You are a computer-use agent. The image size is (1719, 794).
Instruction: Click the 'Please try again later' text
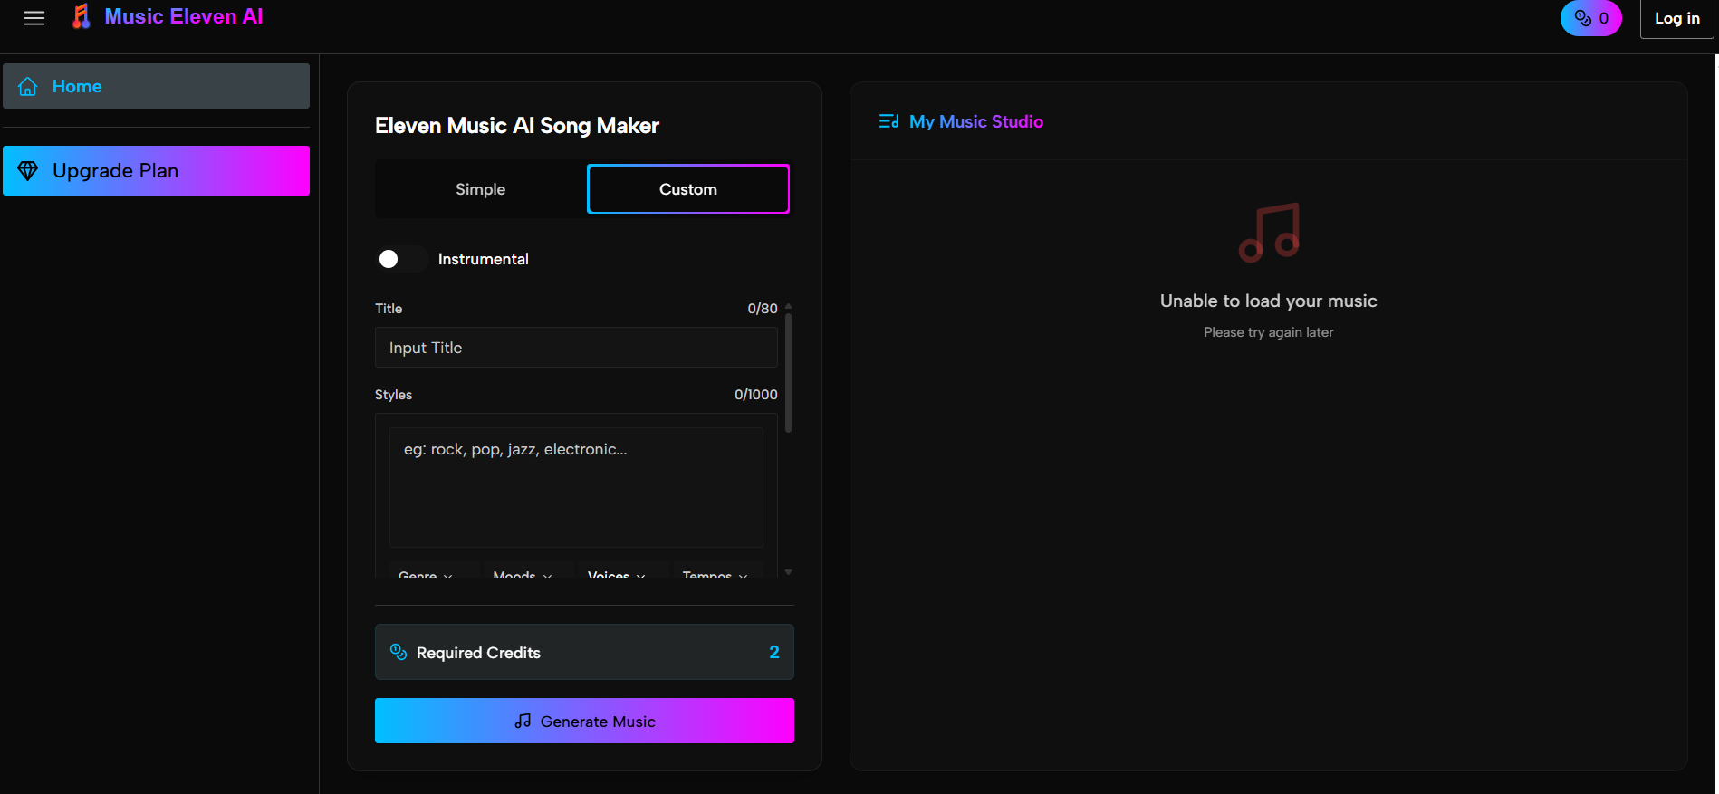pos(1268,332)
